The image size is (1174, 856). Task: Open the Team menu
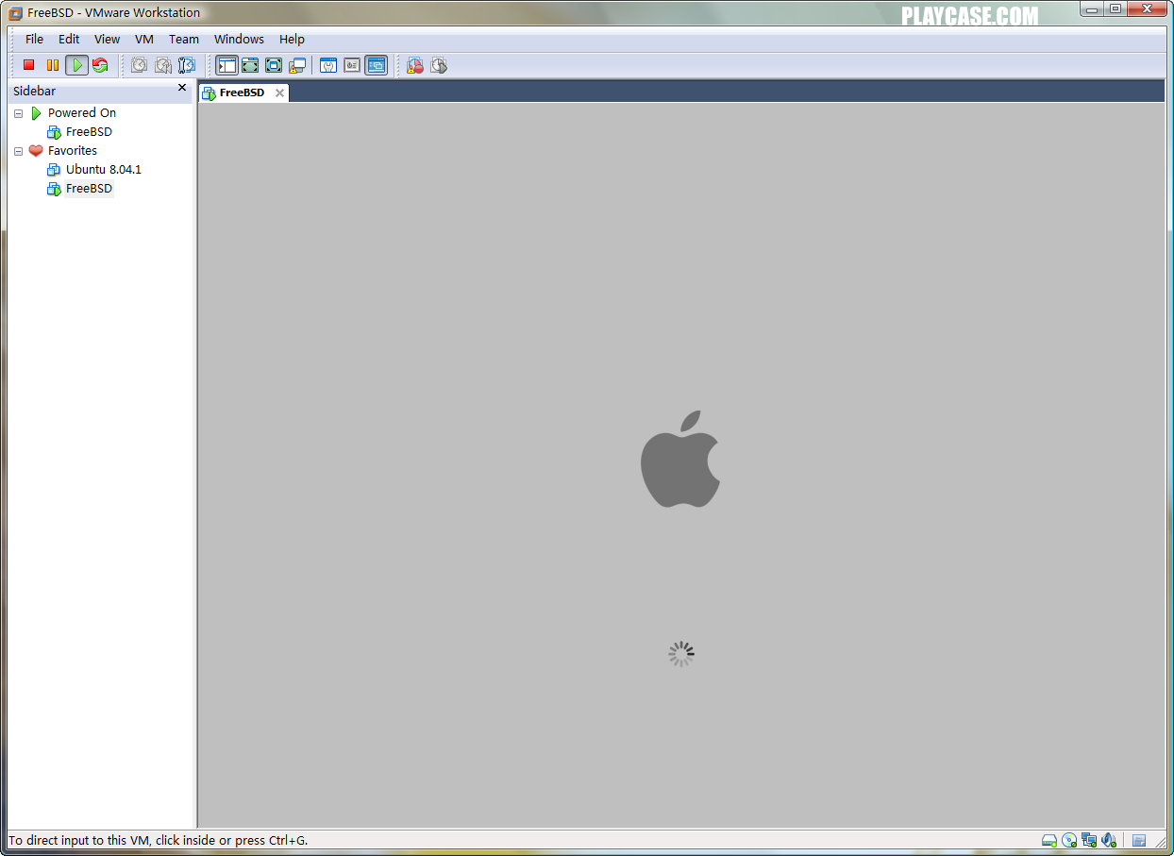pos(184,39)
